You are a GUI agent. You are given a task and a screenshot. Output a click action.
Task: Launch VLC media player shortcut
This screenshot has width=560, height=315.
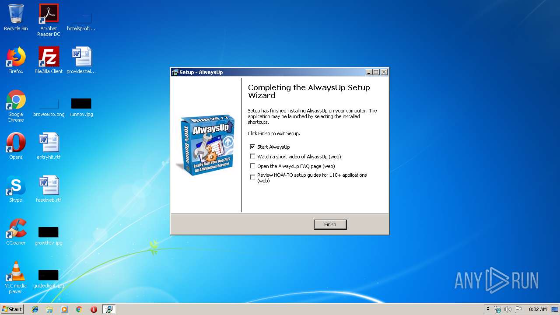(x=16, y=277)
